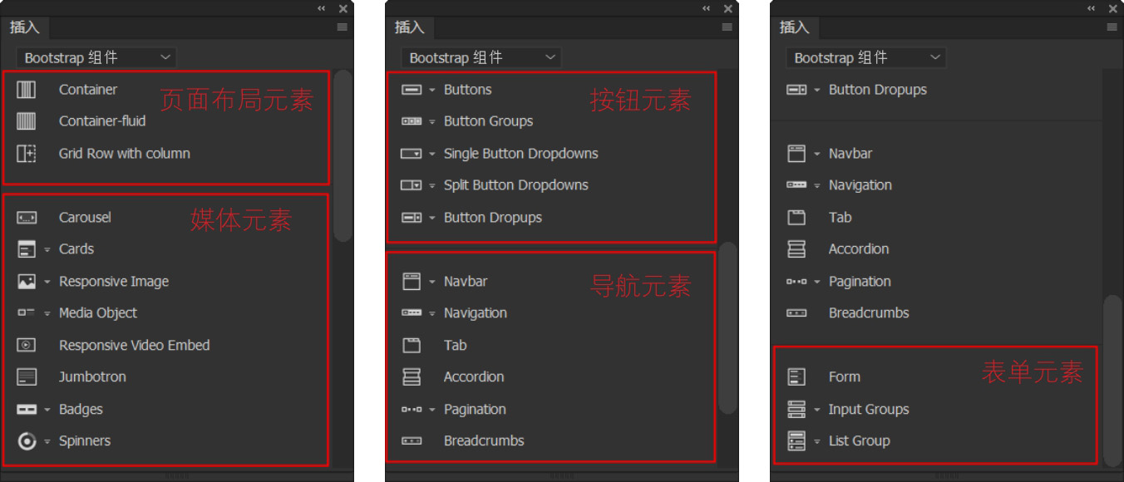1124x482 pixels.
Task: Collapse the left panel with double-arrow button
Action: (x=323, y=8)
